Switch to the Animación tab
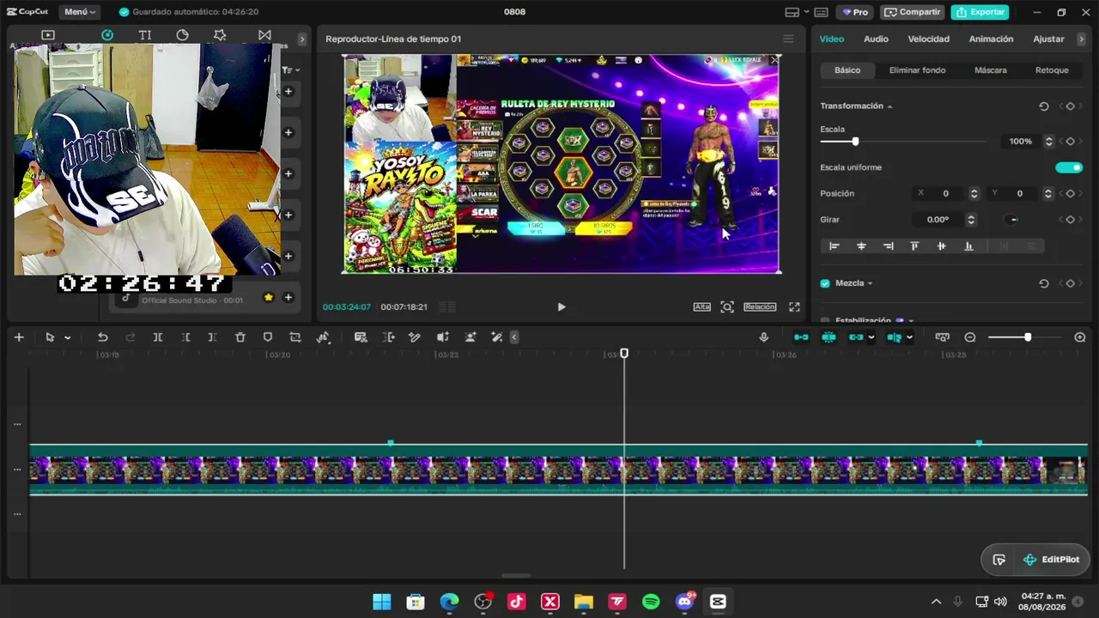The image size is (1099, 618). point(991,39)
